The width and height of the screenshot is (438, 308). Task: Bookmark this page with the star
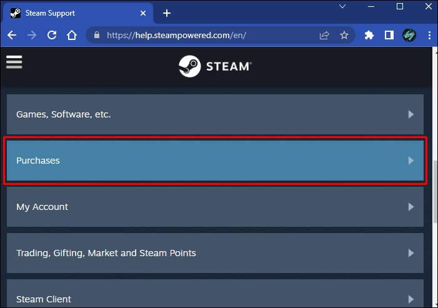pos(344,36)
